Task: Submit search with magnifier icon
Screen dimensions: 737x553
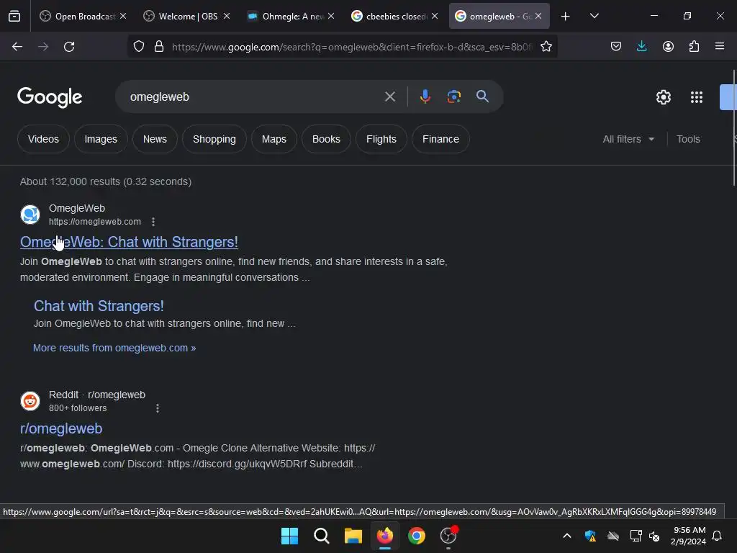Action: pyautogui.click(x=482, y=97)
